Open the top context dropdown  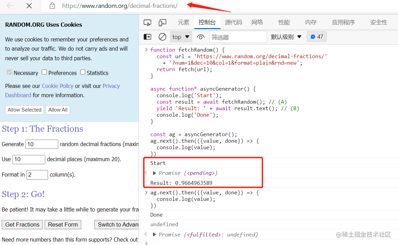point(181,37)
